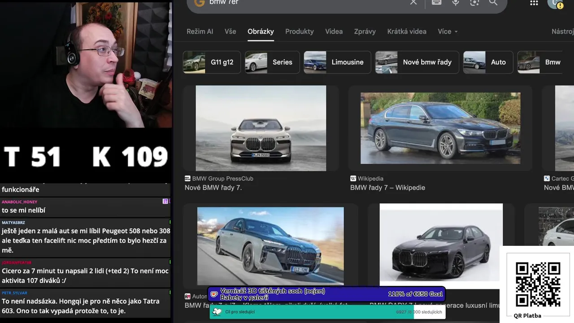Click the T 51 counter text
Screen dimensions: 574x323
32,157
